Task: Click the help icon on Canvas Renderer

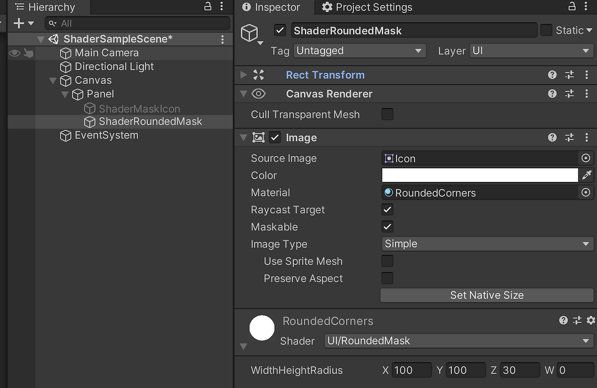Action: point(552,94)
